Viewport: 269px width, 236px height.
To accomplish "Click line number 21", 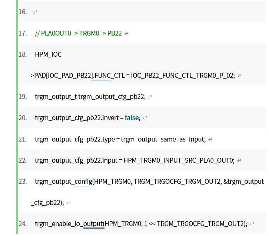I will tap(23, 139).
